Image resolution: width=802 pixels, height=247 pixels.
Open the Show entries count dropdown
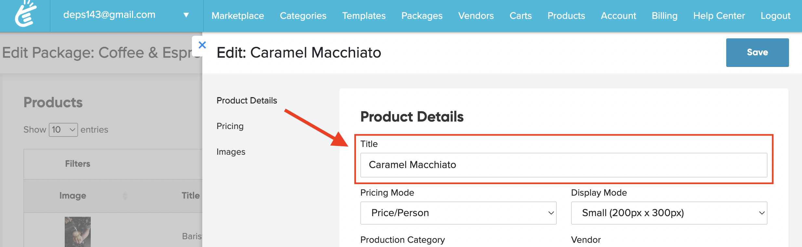click(x=63, y=130)
